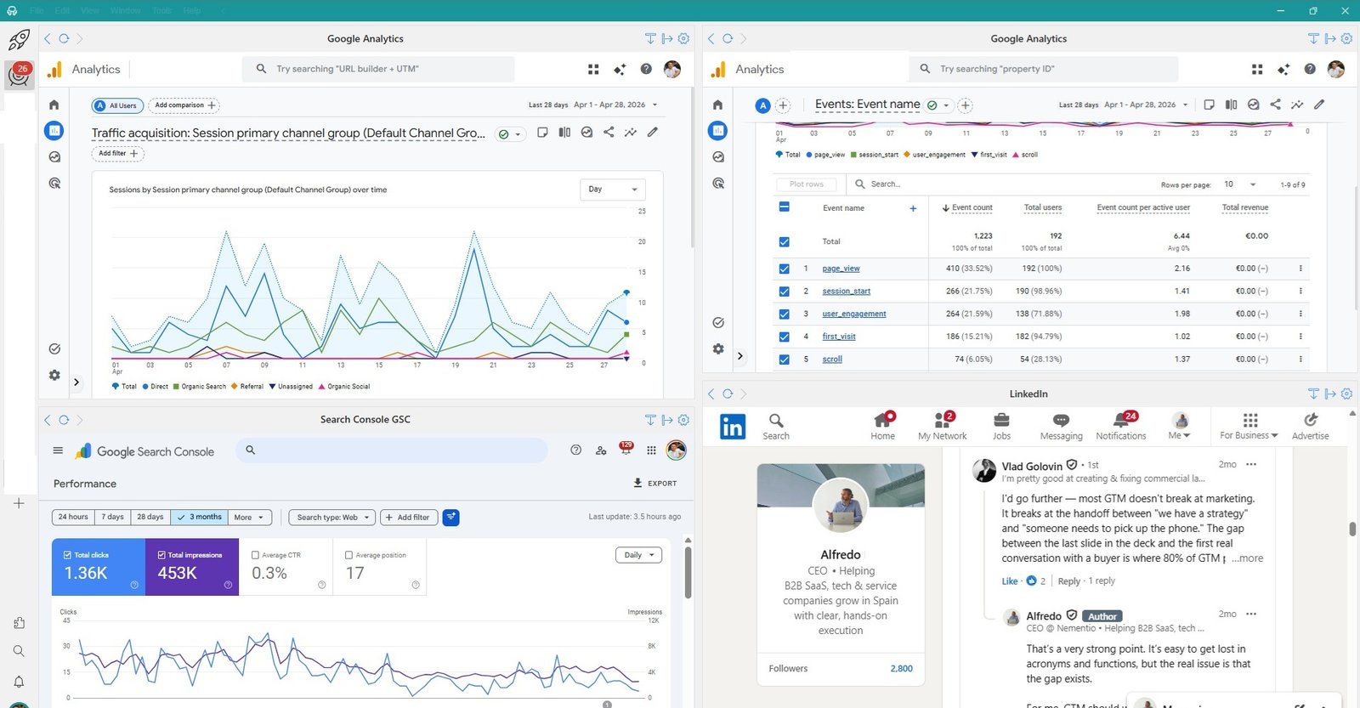Toggle the Average position checkbox

click(x=348, y=555)
